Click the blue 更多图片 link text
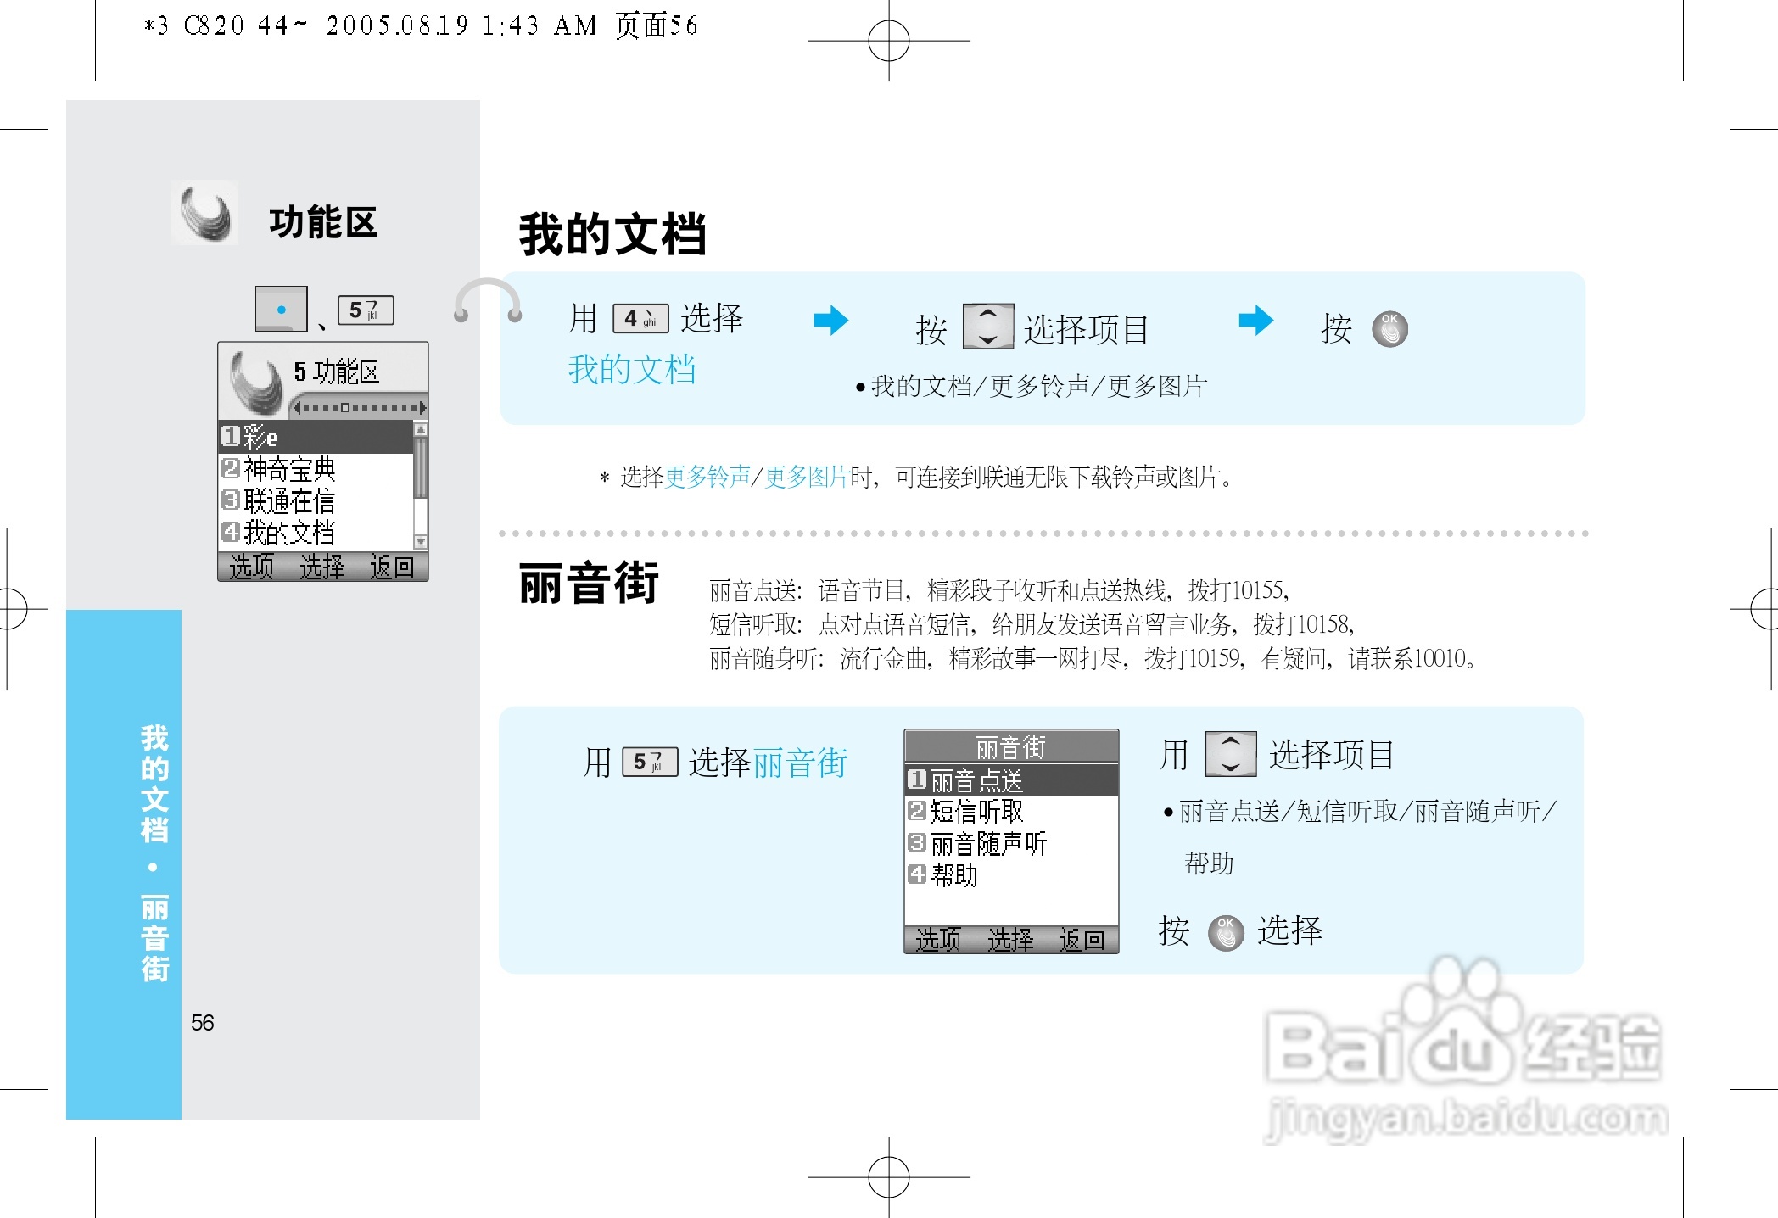Screen dimensions: 1778x1218 pyautogui.click(x=807, y=478)
